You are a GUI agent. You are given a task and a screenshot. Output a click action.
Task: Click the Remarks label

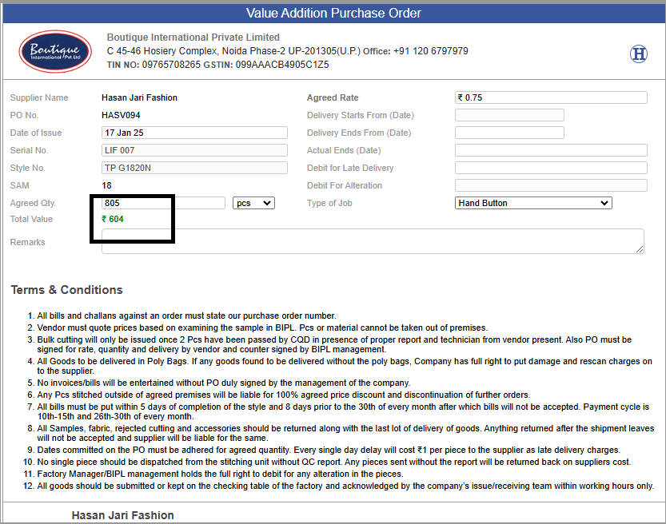click(28, 242)
